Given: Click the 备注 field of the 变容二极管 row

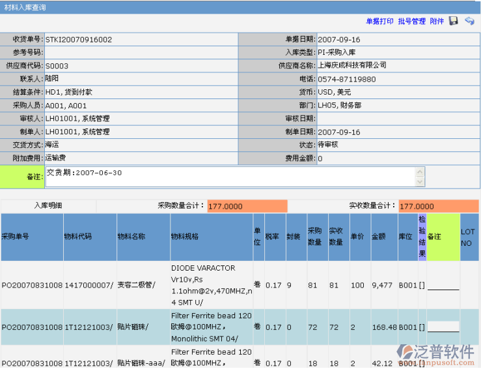Looking at the screenshot, I should click(x=443, y=285).
